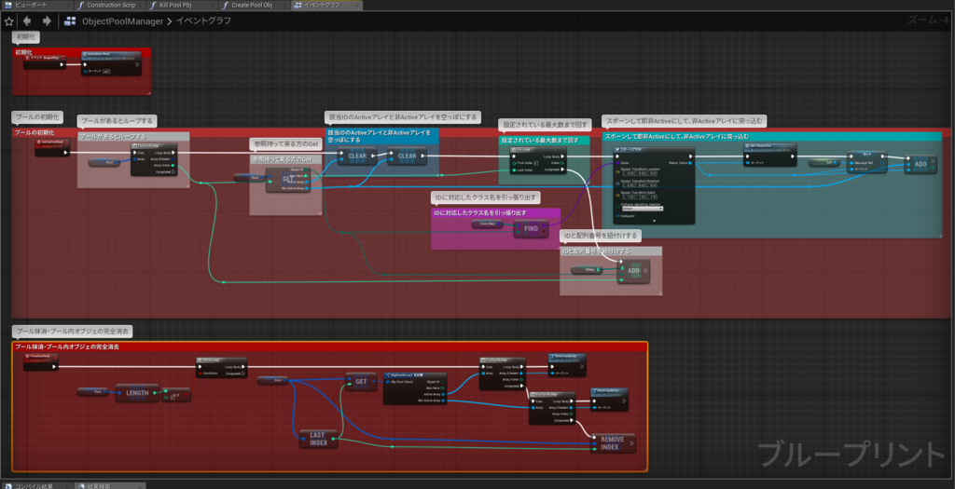The image size is (955, 489).
Task: Close the Kill Pool Pbj tab
Action: [x=214, y=5]
